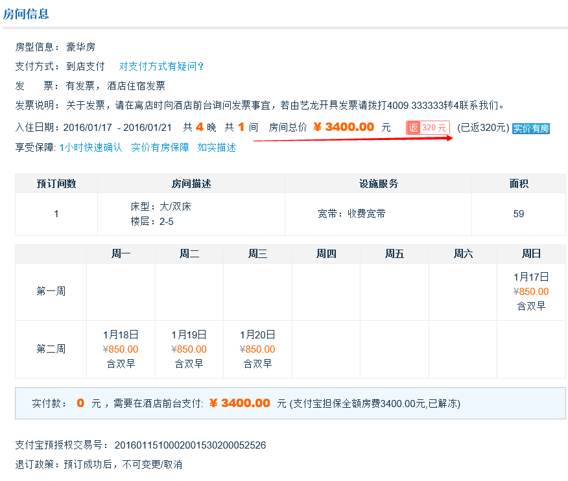Select the 1月20日 price cell

click(257, 349)
